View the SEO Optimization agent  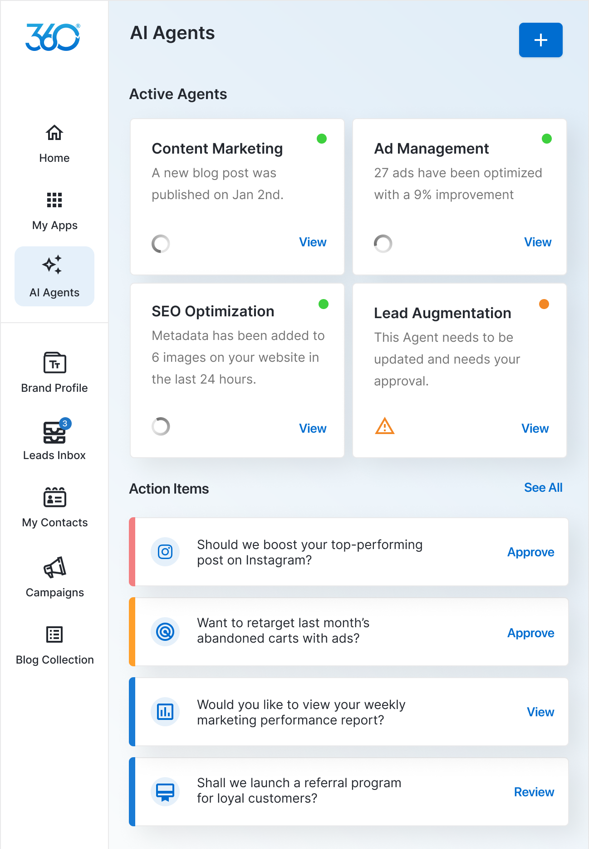313,429
